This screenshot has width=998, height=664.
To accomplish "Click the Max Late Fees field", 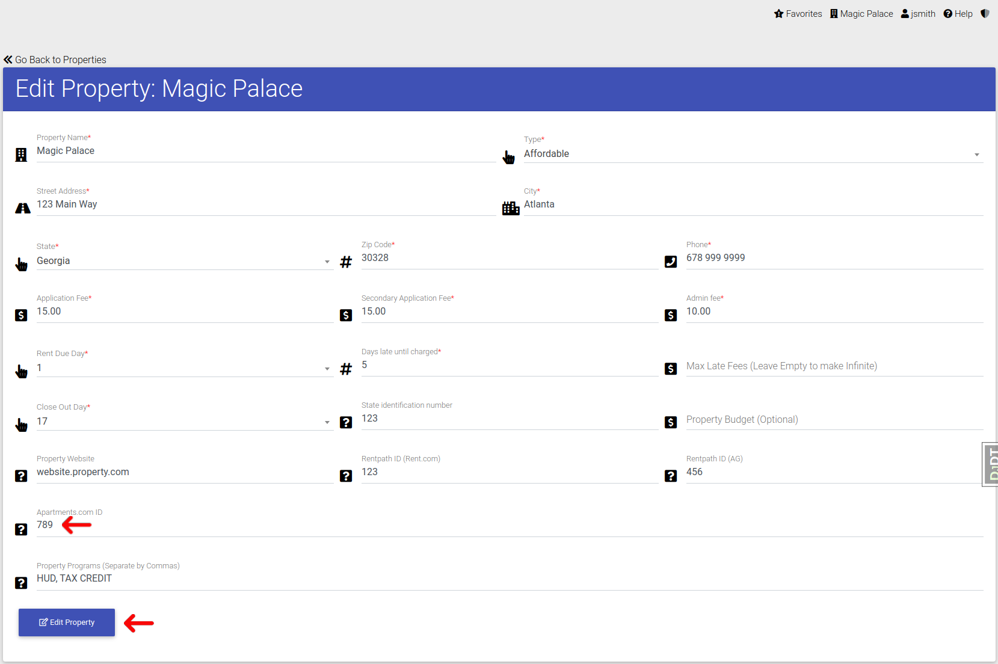I will [834, 366].
